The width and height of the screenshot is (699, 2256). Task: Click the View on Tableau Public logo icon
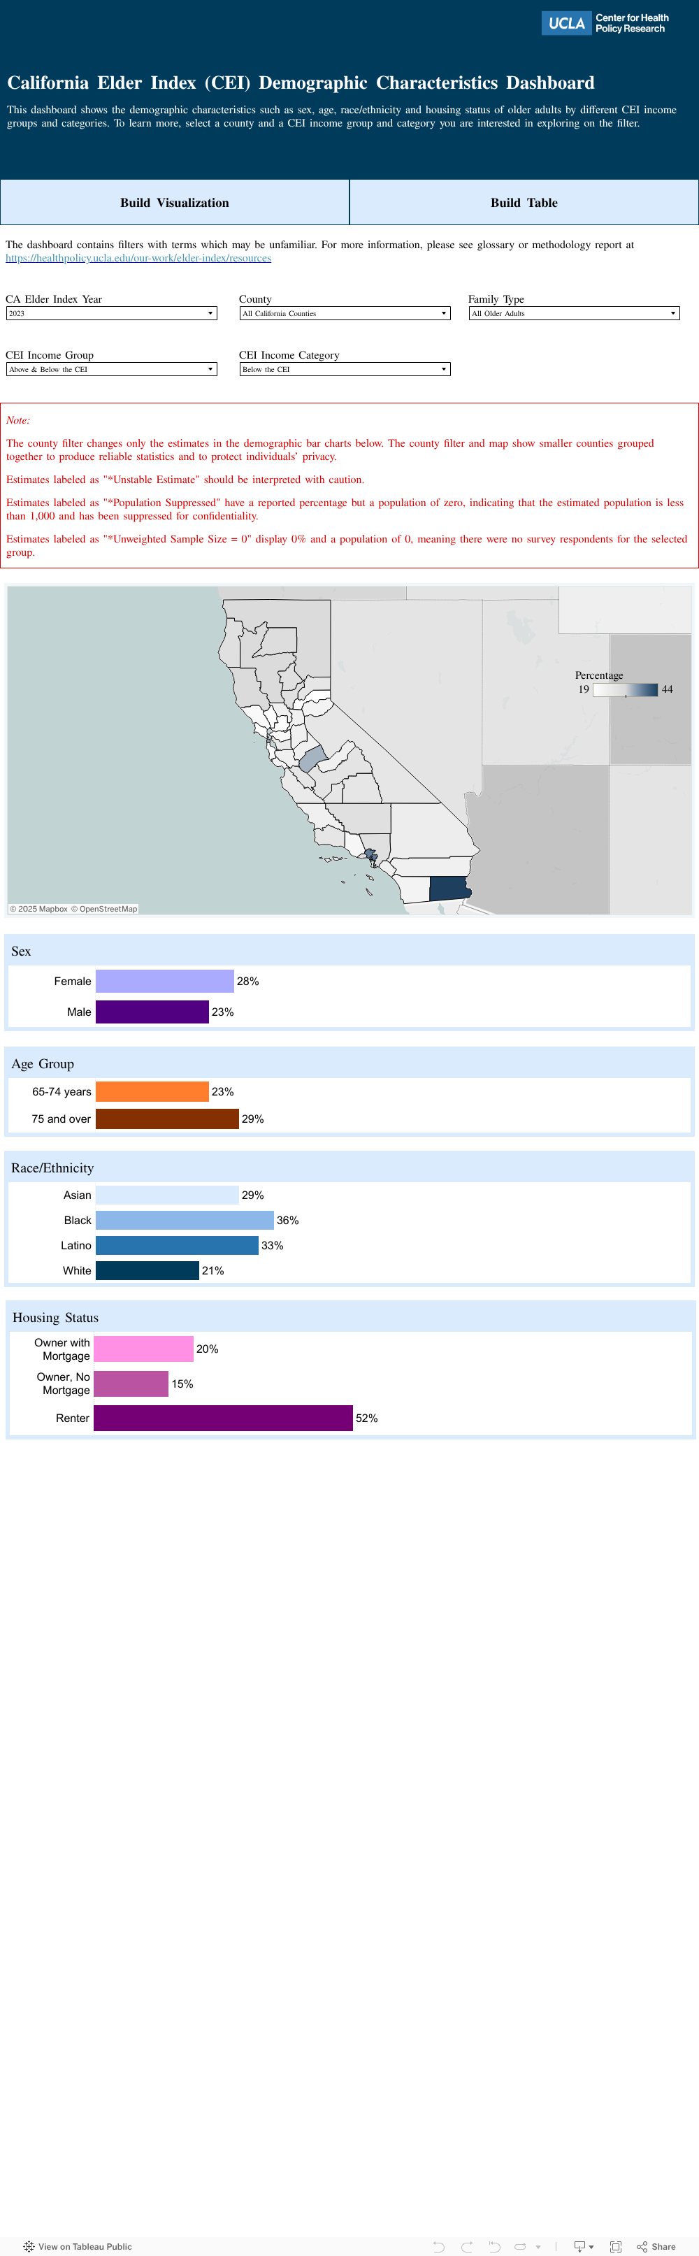pos(29,2246)
